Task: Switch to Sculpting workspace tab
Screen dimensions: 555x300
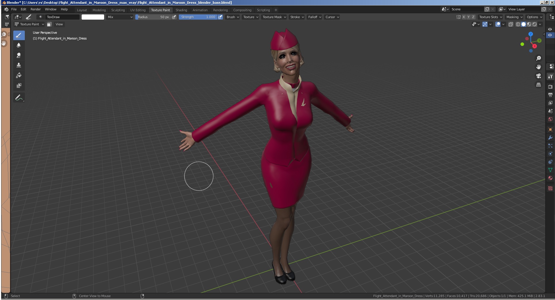Action: [x=118, y=10]
